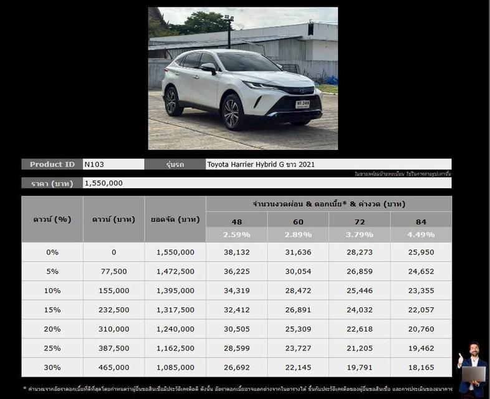Click monthly payment 20,760
Screen dimensions: 490x399
[421, 329]
